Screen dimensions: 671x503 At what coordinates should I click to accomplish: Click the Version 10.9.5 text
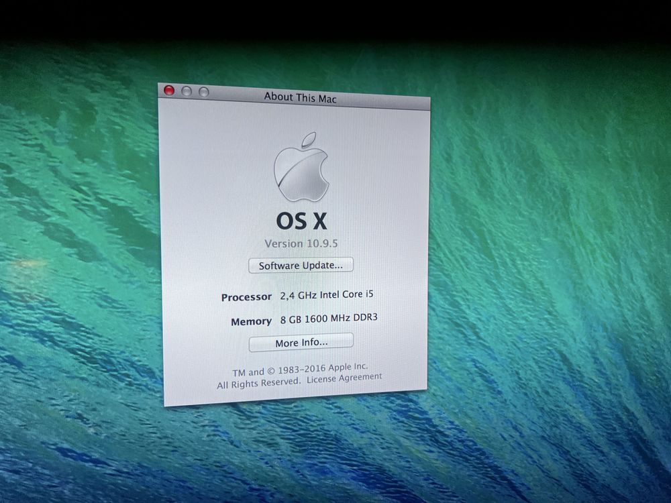click(301, 243)
